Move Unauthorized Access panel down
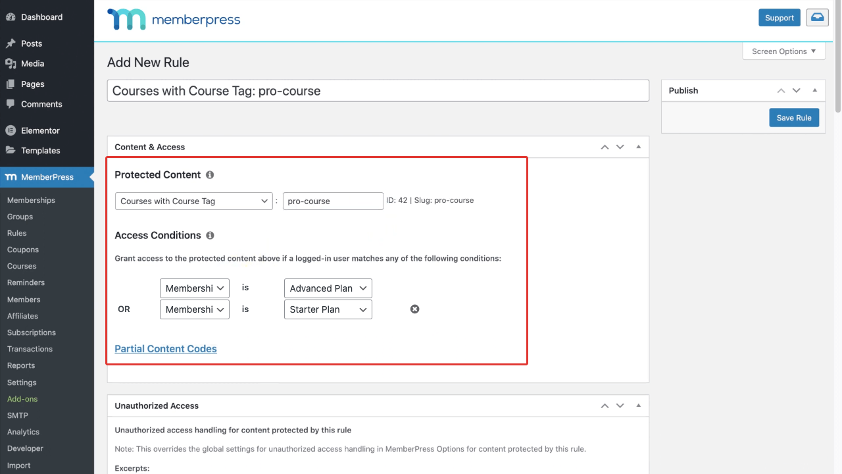The width and height of the screenshot is (842, 474). (620, 406)
